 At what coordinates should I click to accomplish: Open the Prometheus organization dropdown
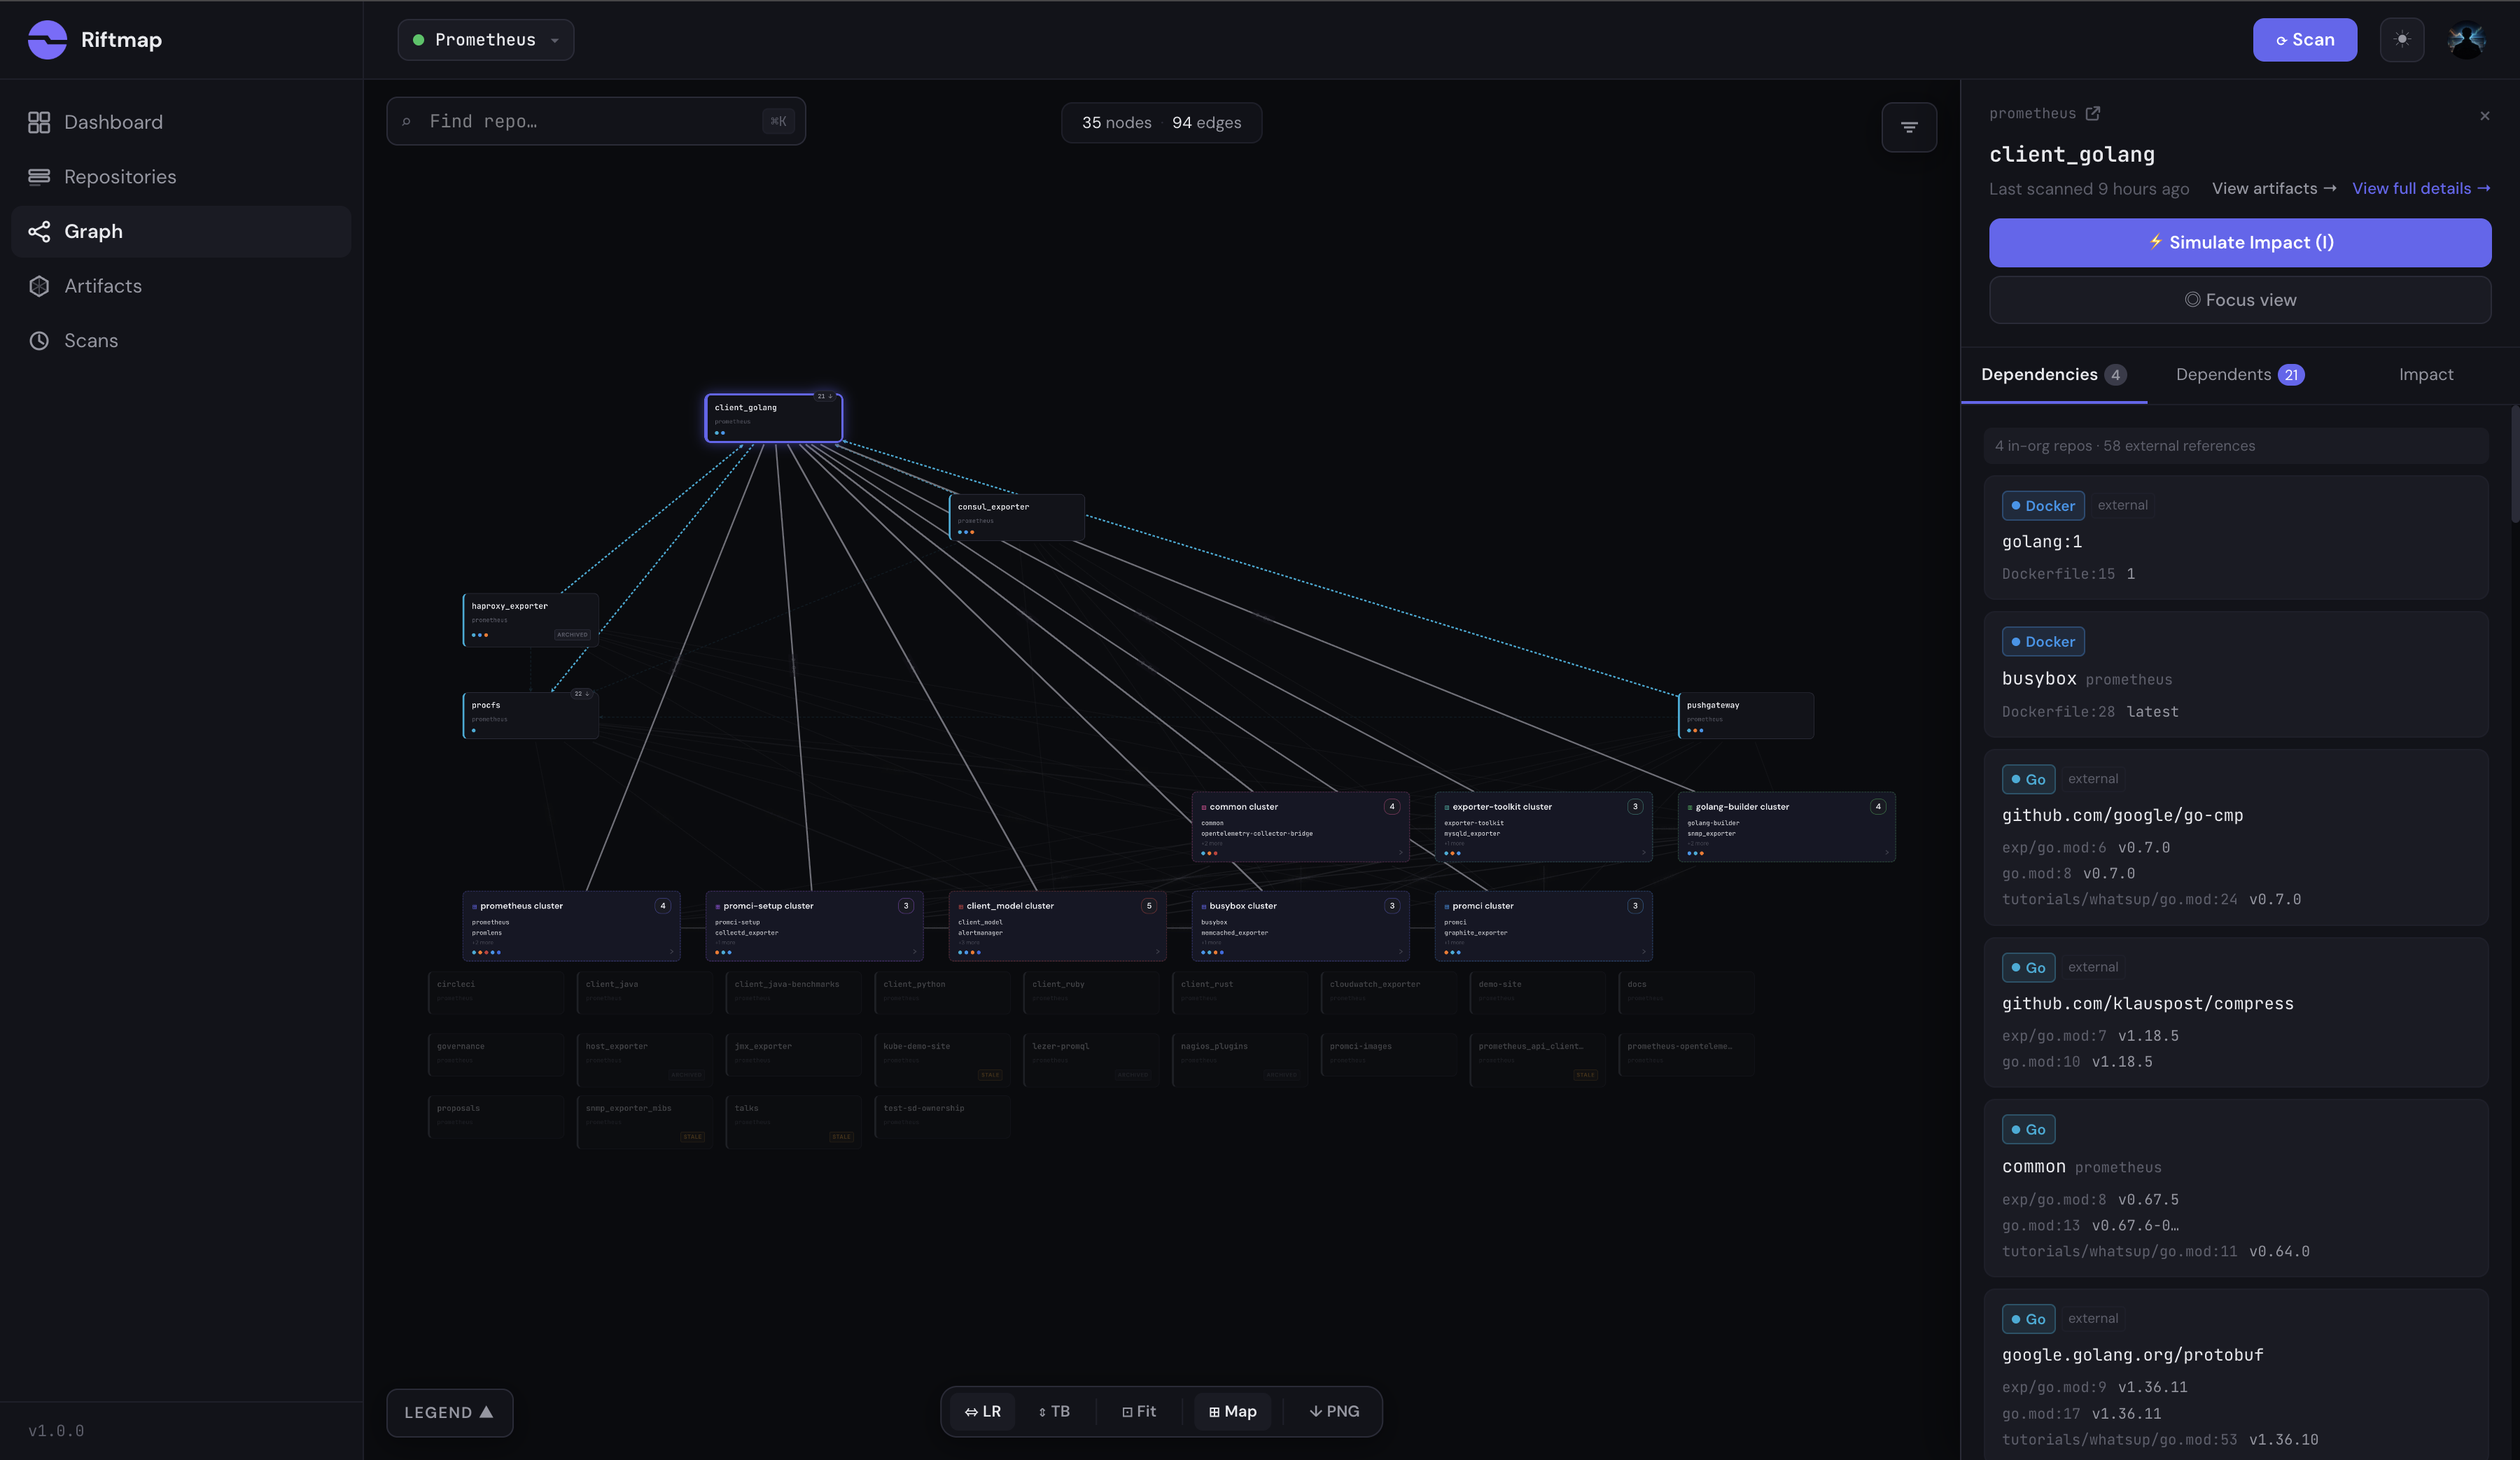(486, 40)
